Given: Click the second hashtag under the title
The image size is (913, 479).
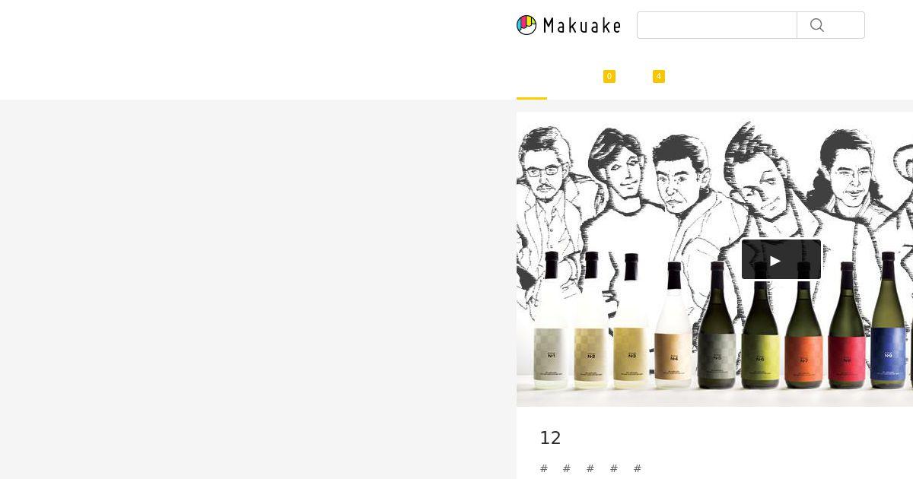Looking at the screenshot, I should point(567,468).
